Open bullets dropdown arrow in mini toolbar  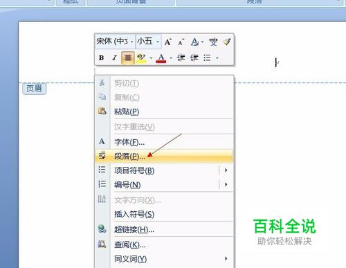click(217, 58)
